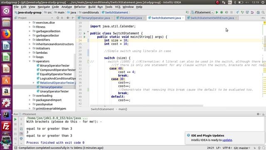
Task: Open Amazon launcher in the dock
Action: [6, 92]
